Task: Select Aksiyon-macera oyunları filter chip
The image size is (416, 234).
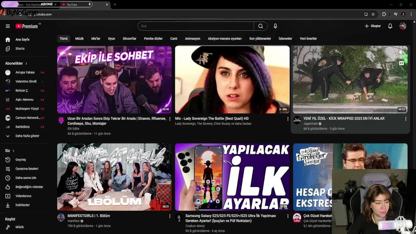Action: 225,38
